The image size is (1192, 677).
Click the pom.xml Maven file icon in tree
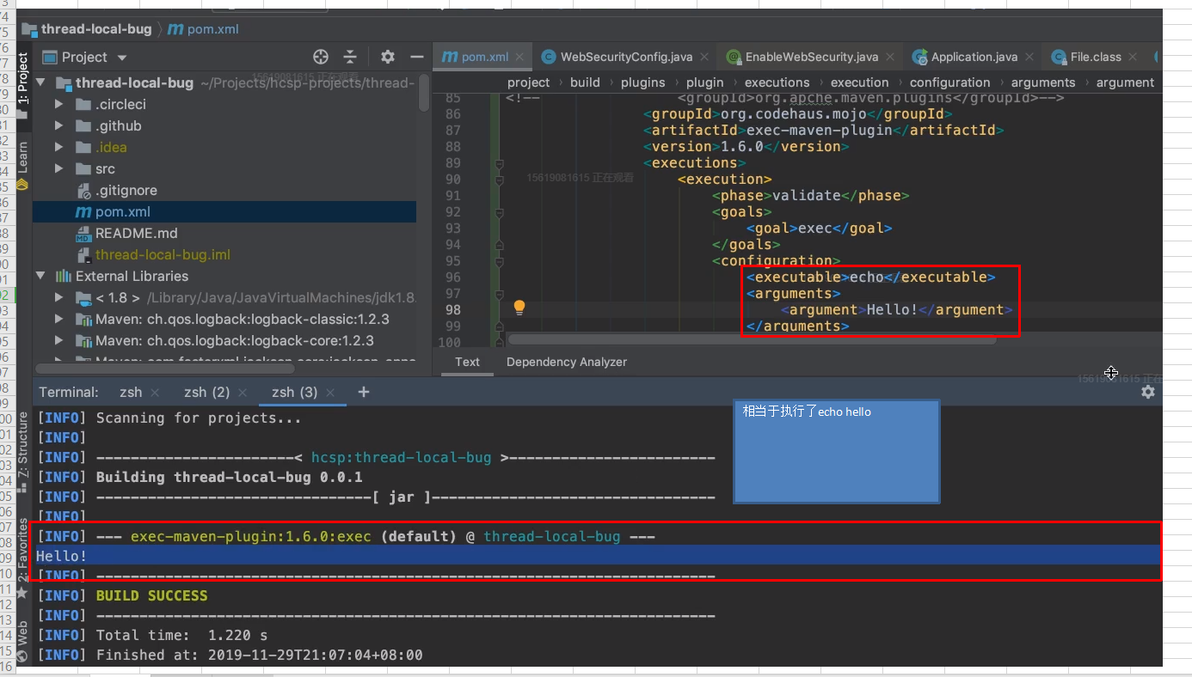(83, 211)
